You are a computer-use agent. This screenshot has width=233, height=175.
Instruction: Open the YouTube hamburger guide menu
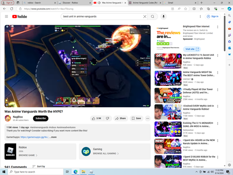[7, 16]
